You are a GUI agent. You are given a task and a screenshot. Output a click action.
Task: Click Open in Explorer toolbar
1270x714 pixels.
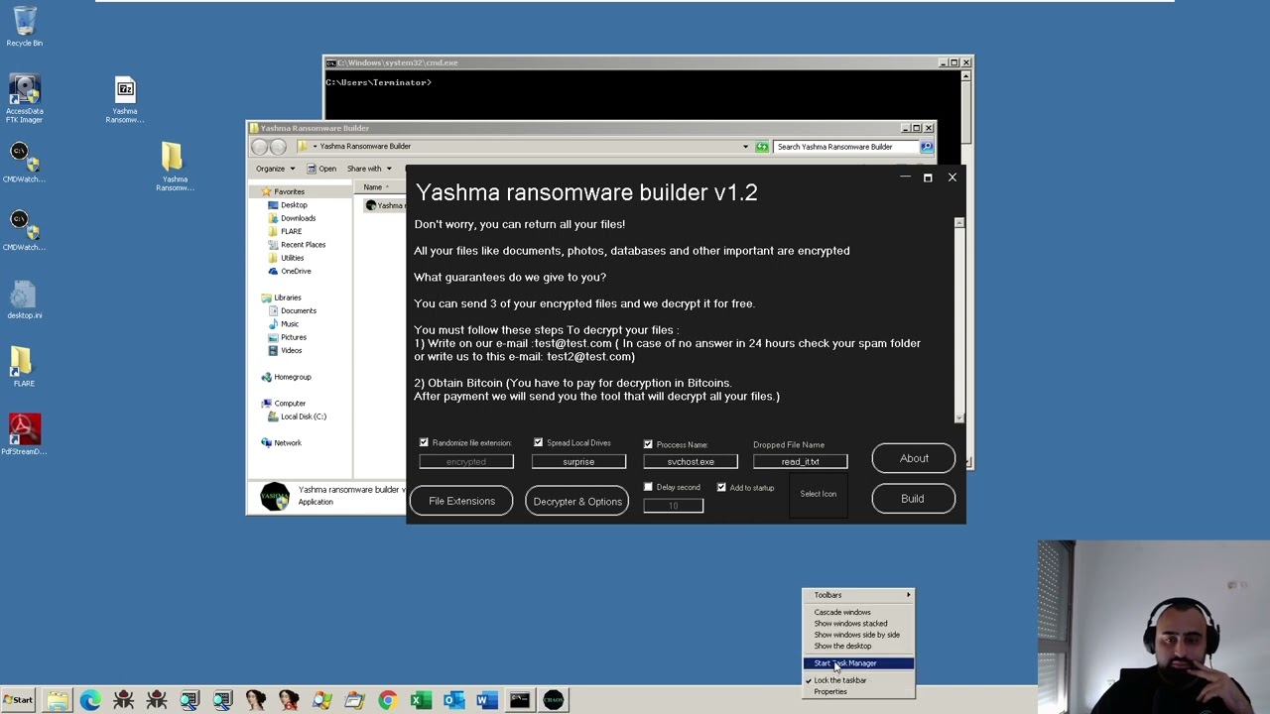[321, 169]
